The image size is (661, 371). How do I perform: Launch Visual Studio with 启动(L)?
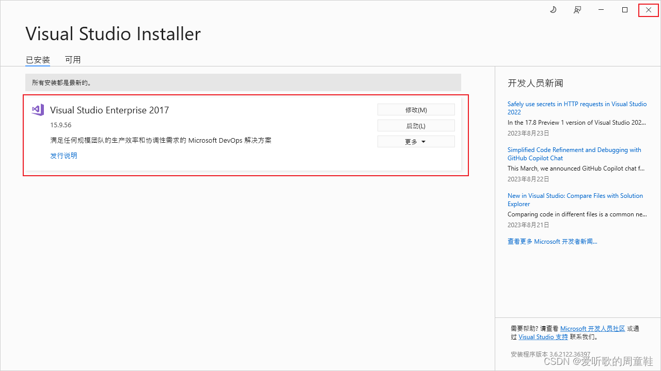click(416, 125)
